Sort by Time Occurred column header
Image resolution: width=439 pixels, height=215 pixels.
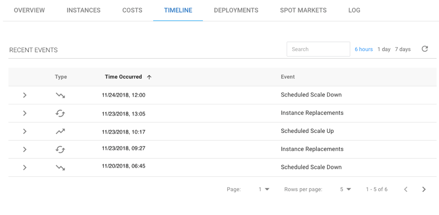coord(123,77)
